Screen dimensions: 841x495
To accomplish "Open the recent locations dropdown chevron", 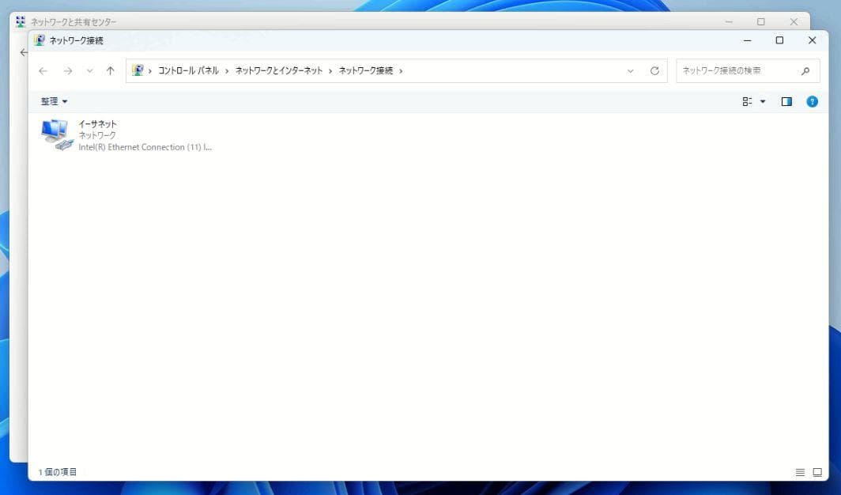I will (x=89, y=71).
